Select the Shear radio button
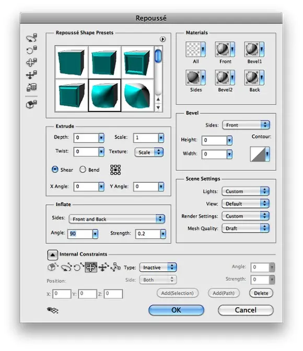The width and height of the screenshot is (303, 351). pyautogui.click(x=55, y=169)
